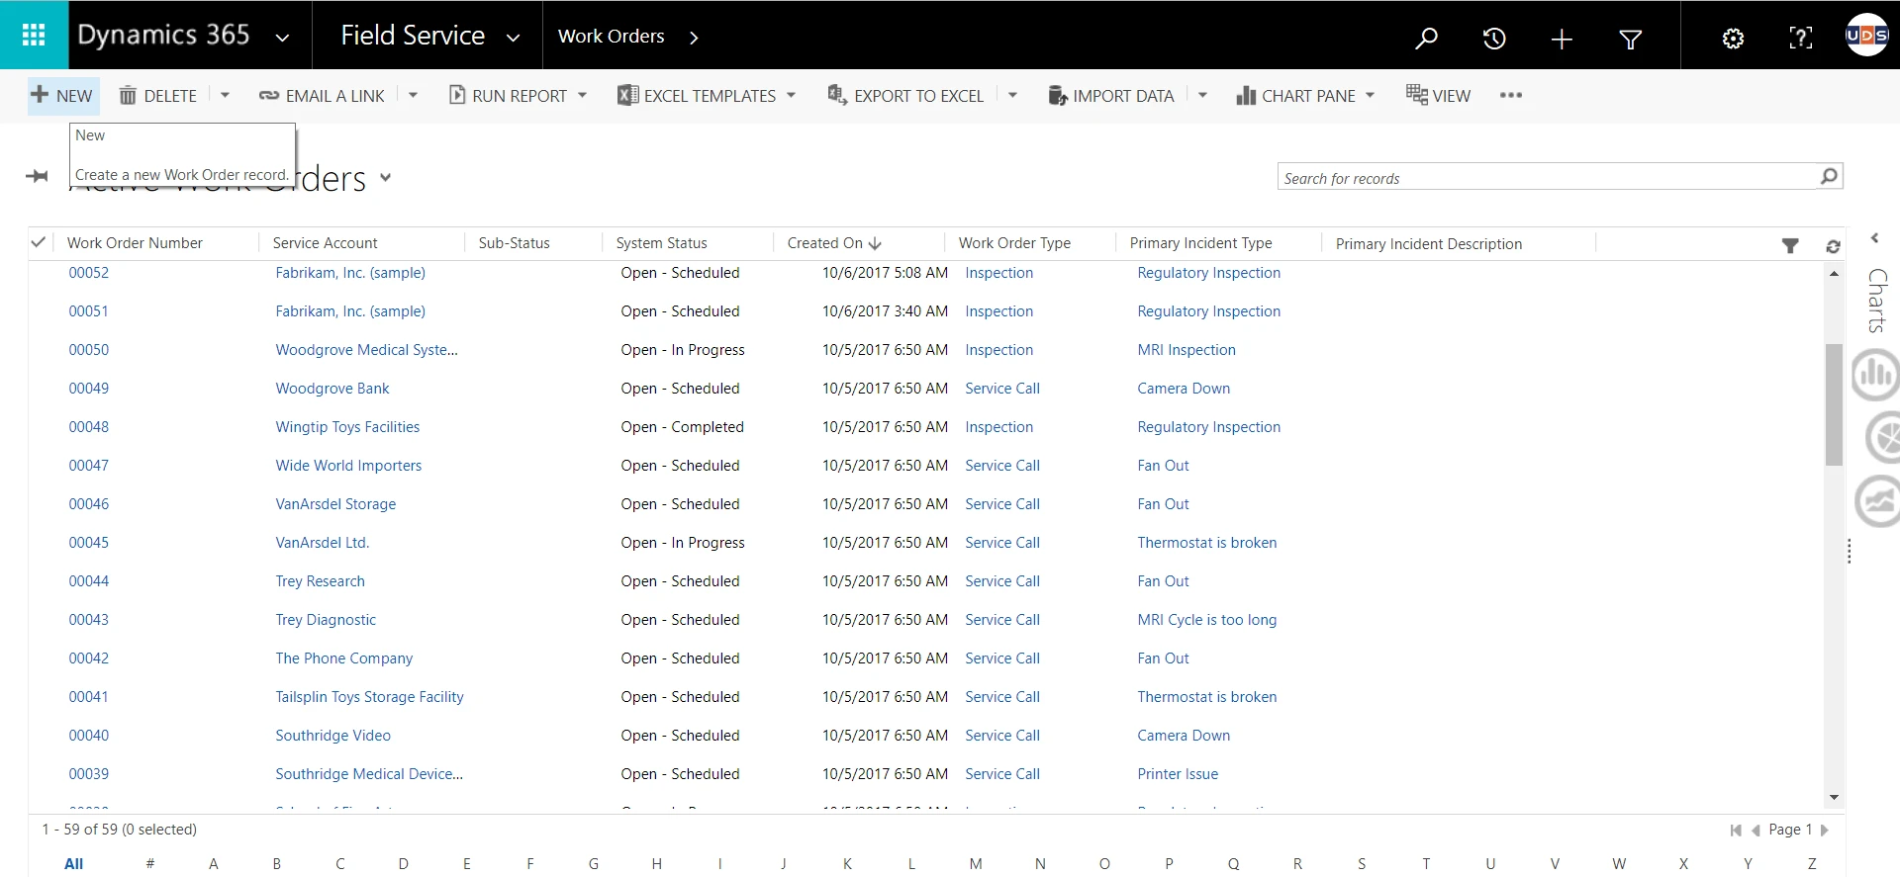This screenshot has height=877, width=1900.
Task: Open Trey Diagnostic account link
Action: 326,620
